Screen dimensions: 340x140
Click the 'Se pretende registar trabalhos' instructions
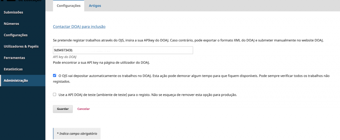[188, 40]
